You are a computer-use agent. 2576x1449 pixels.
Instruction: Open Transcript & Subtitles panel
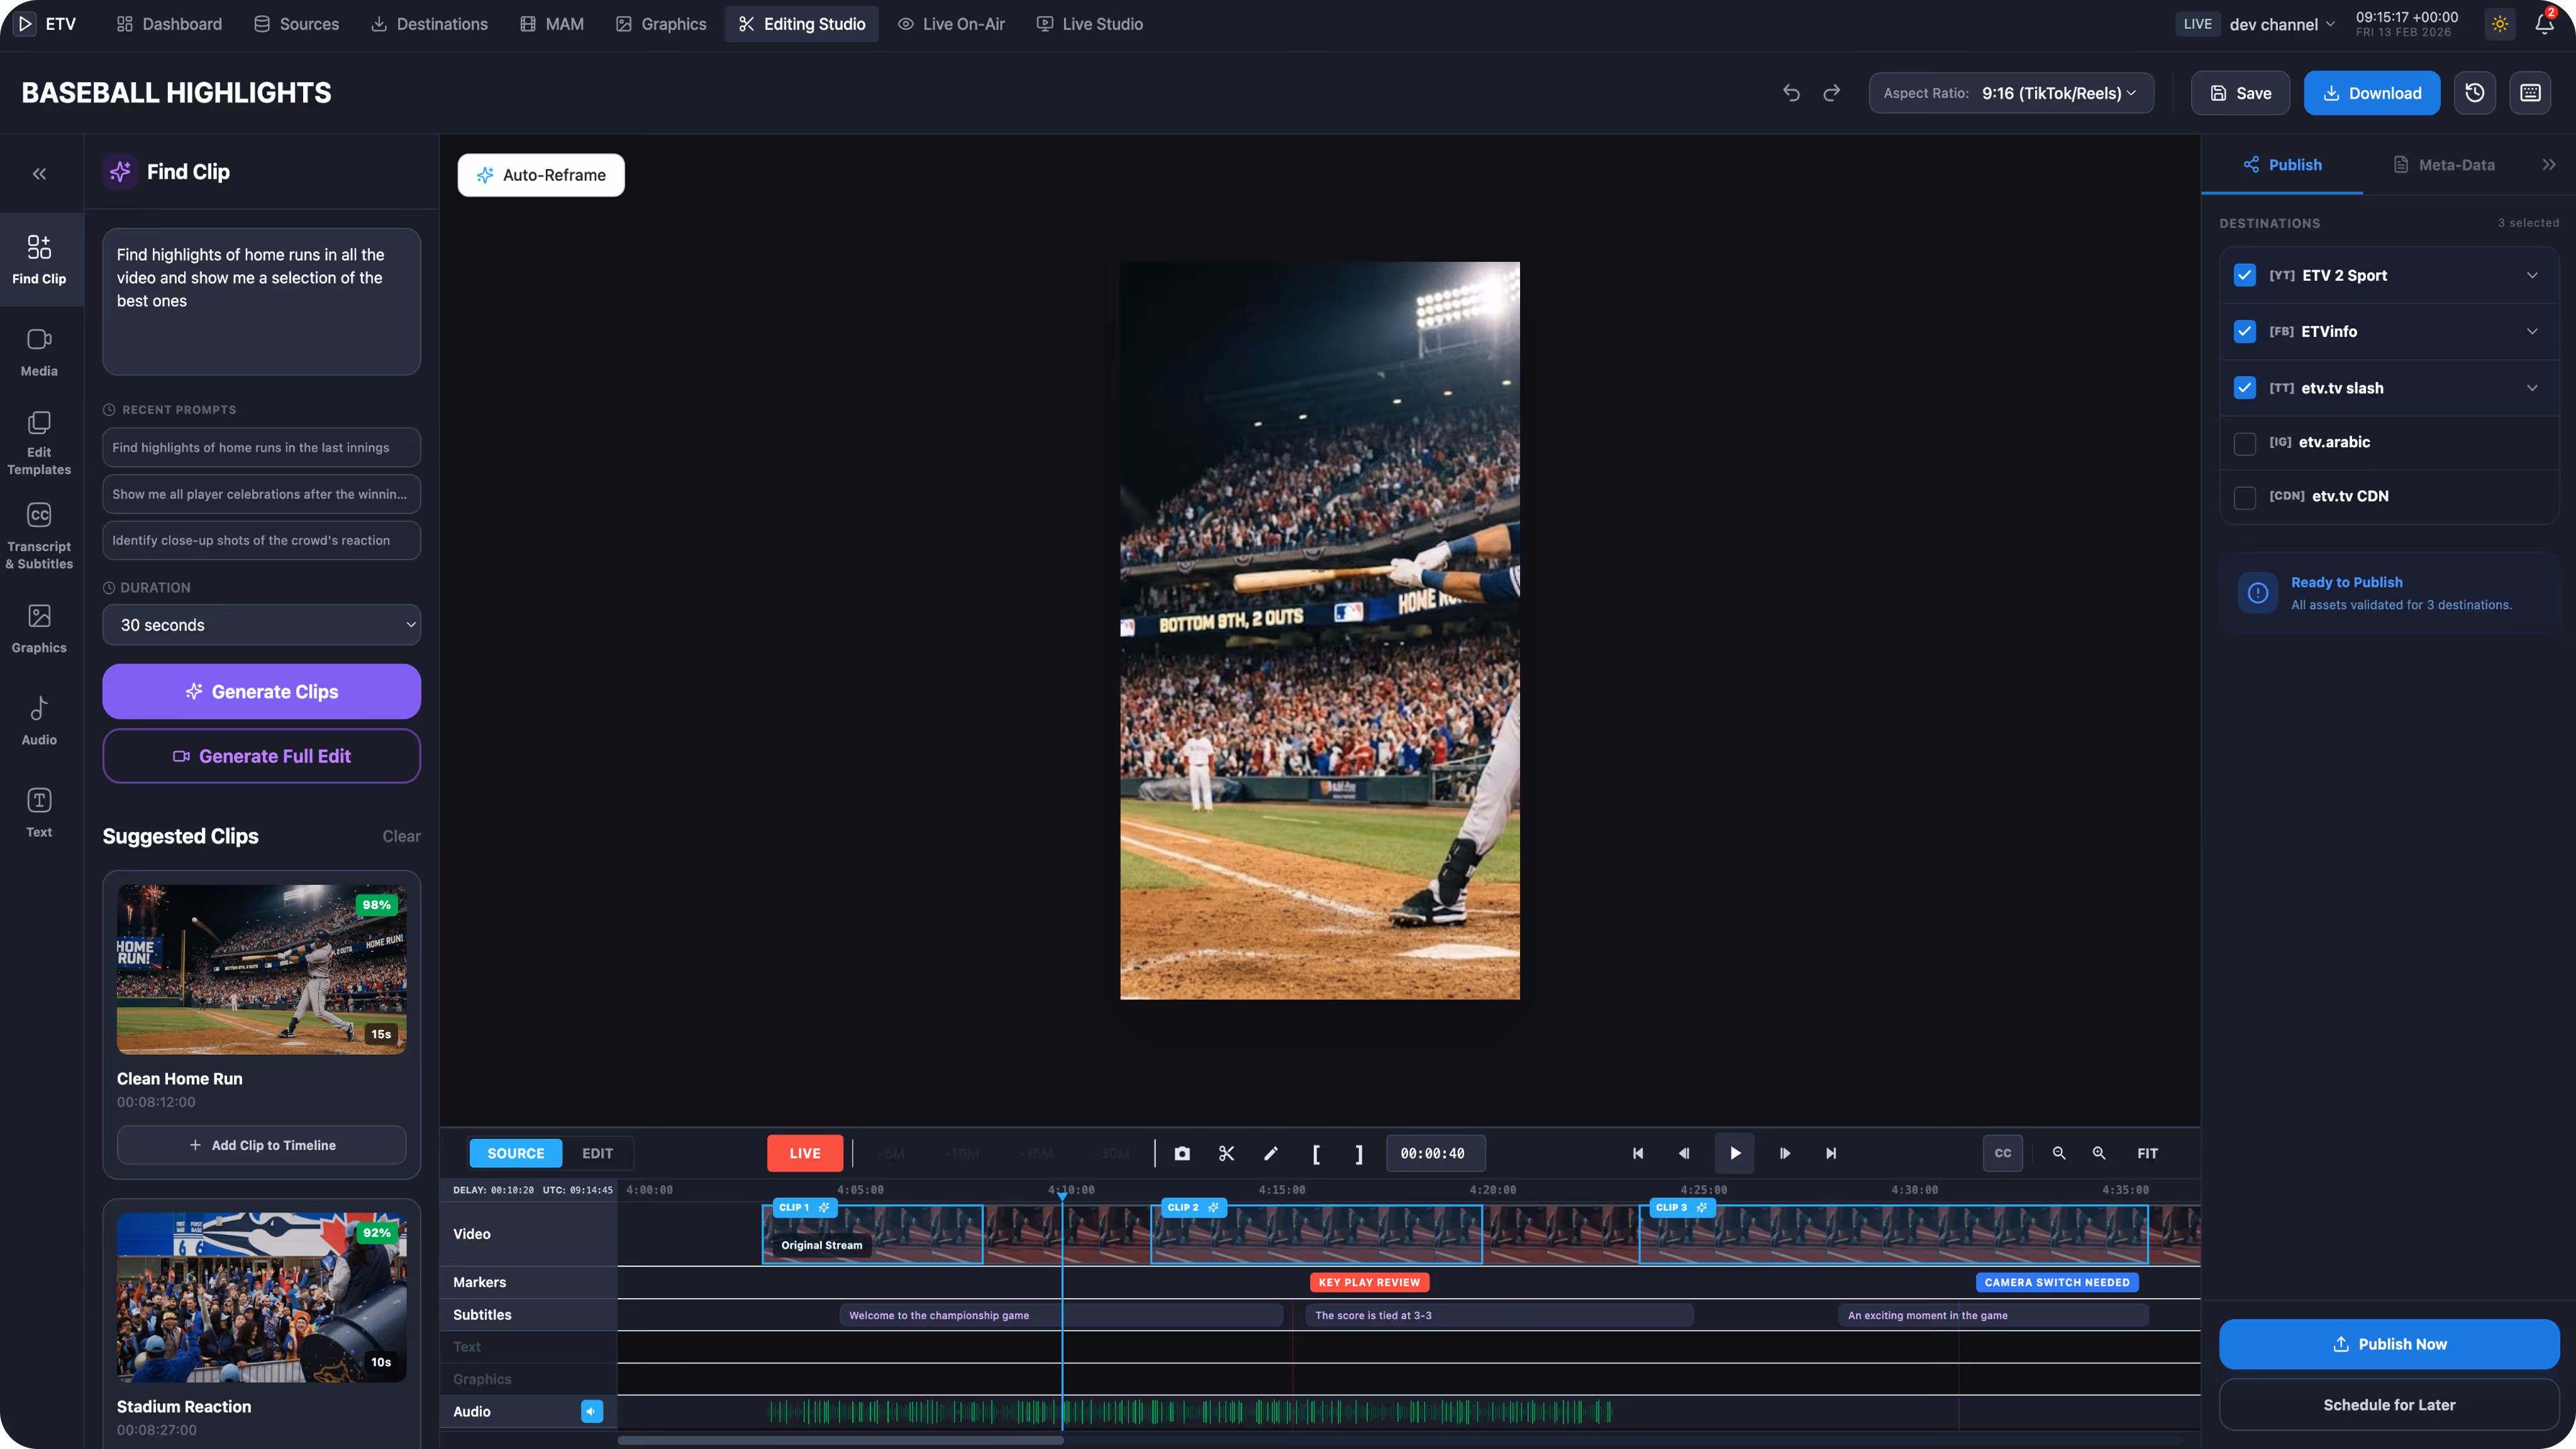pos(39,536)
